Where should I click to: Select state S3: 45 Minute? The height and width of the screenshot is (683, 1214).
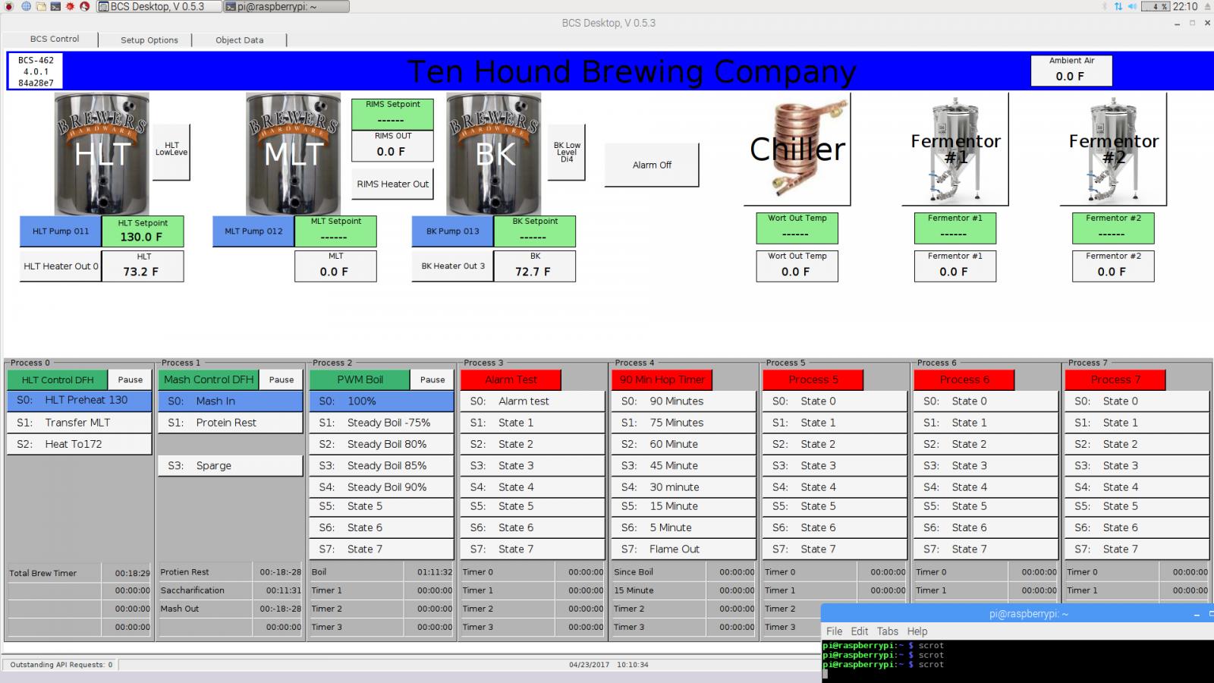(x=684, y=465)
